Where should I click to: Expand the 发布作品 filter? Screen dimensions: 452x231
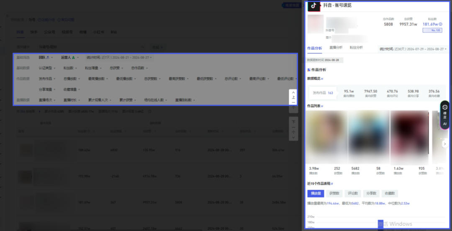point(47,79)
